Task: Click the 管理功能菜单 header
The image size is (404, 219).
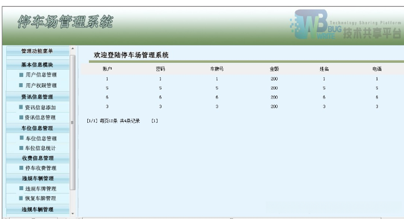Action: point(37,51)
